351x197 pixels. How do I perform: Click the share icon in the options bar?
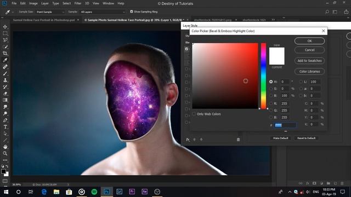click(346, 12)
